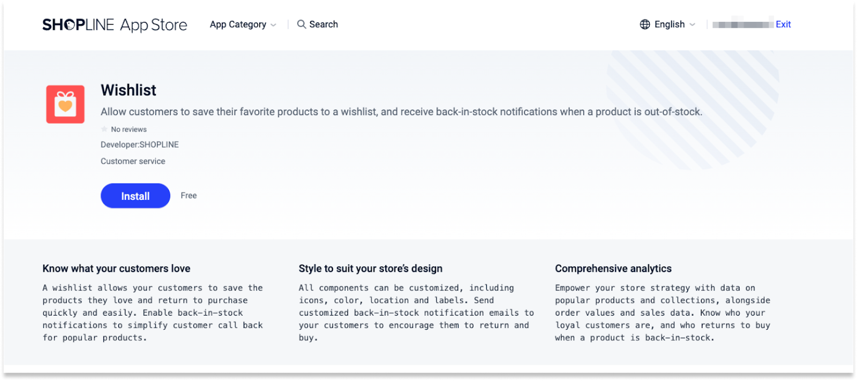Open the Search field in header
The width and height of the screenshot is (857, 381).
324,24
